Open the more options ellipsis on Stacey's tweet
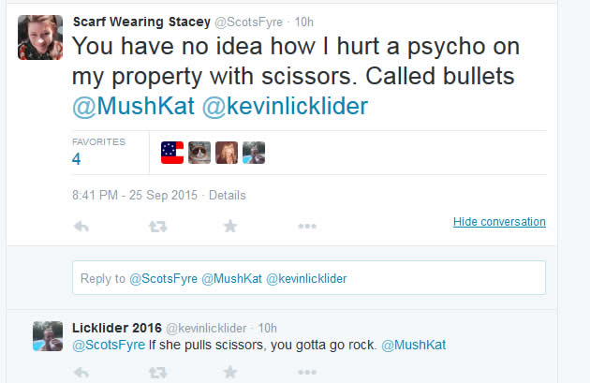The width and height of the screenshot is (590, 383). (x=307, y=226)
